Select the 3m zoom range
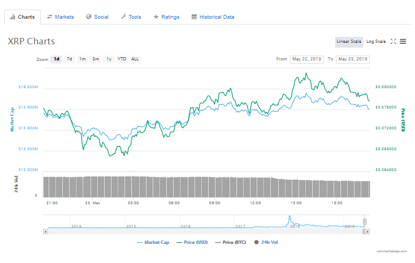 point(96,59)
